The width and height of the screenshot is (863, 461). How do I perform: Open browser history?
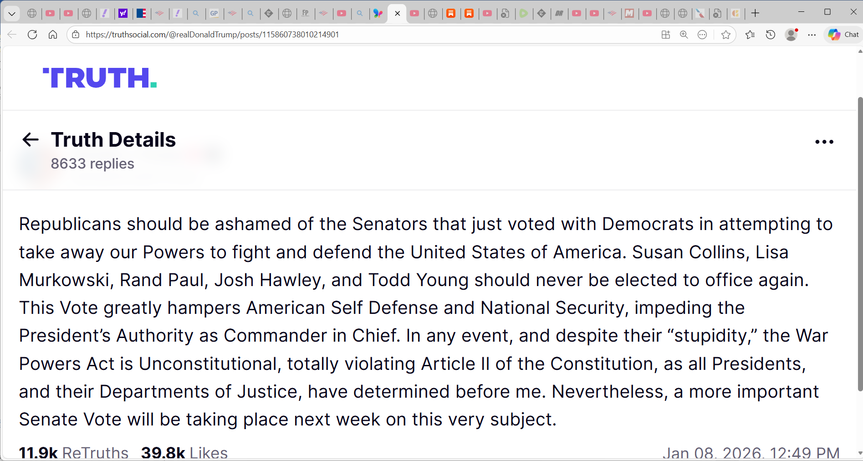pyautogui.click(x=771, y=35)
